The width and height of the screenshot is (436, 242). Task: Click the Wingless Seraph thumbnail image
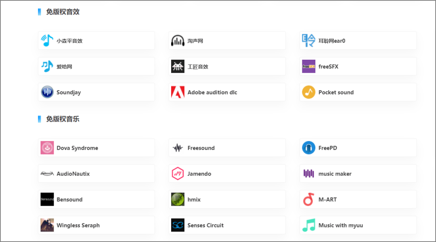[x=47, y=225]
